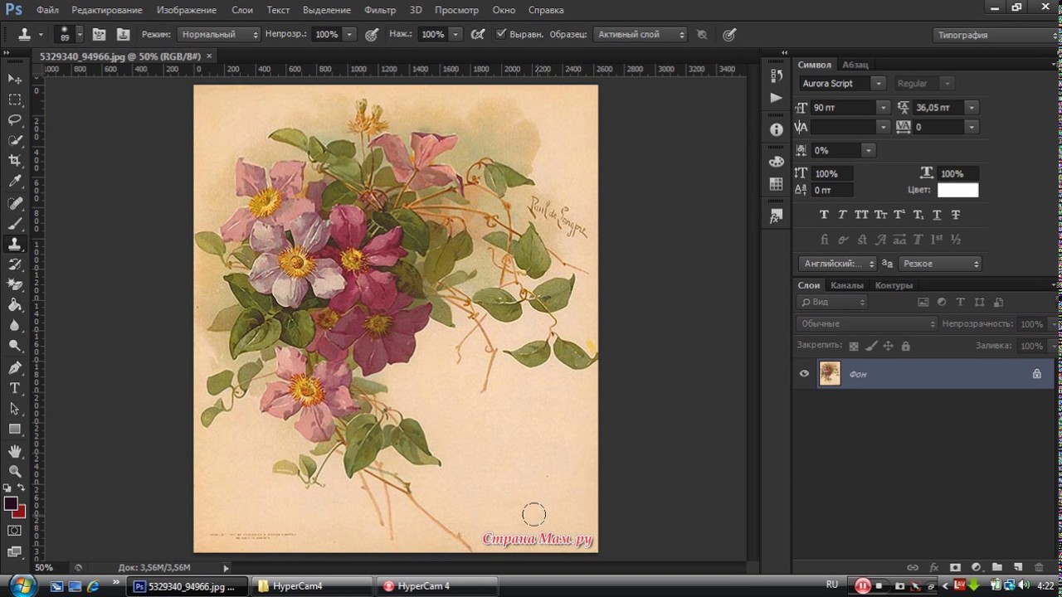This screenshot has height=597, width=1062.
Task: Click the foreground color swatch
Action: (11, 503)
